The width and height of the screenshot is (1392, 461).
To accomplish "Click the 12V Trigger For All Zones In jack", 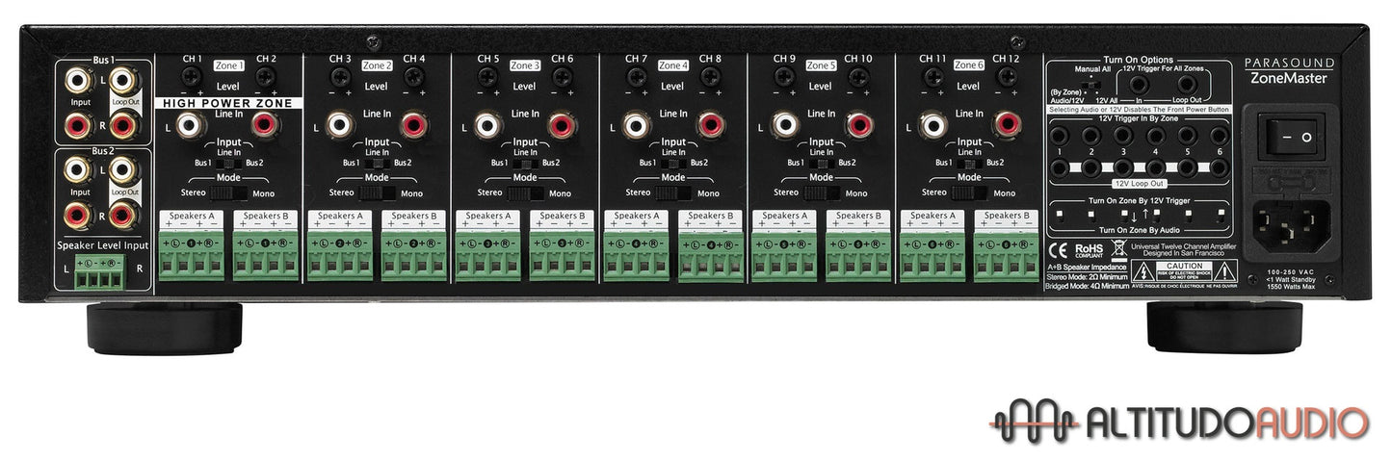I will pyautogui.click(x=1139, y=84).
